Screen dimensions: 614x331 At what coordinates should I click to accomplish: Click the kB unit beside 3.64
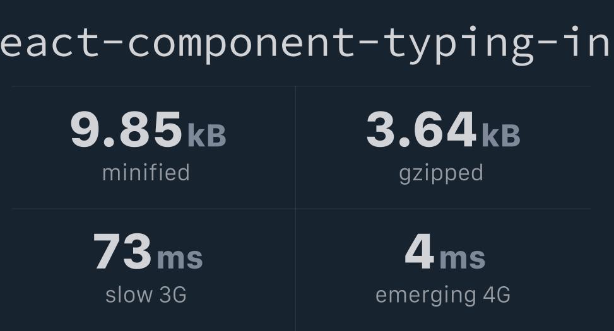coord(501,136)
